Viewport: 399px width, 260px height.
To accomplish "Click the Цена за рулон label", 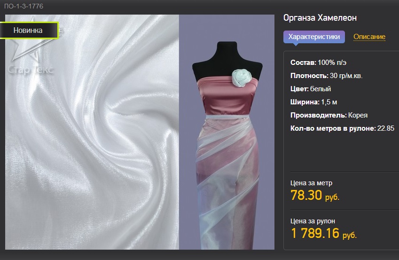I will coord(313,221).
